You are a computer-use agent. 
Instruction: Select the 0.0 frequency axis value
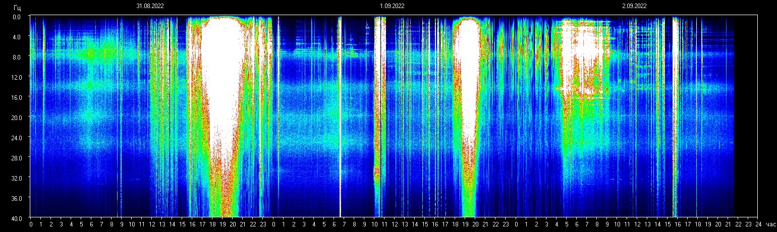coord(17,17)
